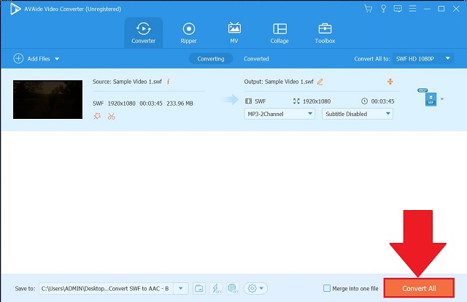Click the Convert All button
The height and width of the screenshot is (302, 467).
(x=419, y=288)
